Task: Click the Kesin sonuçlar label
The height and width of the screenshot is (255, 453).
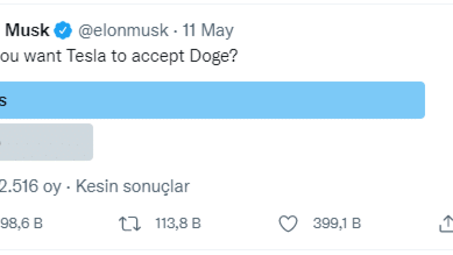Action: pyautogui.click(x=133, y=186)
